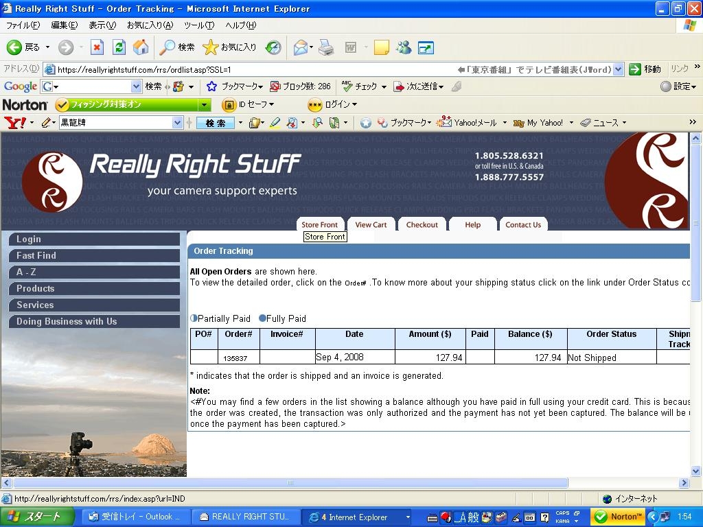Open the Mail button dropdown arrow
703x527 pixels.
[x=311, y=47]
